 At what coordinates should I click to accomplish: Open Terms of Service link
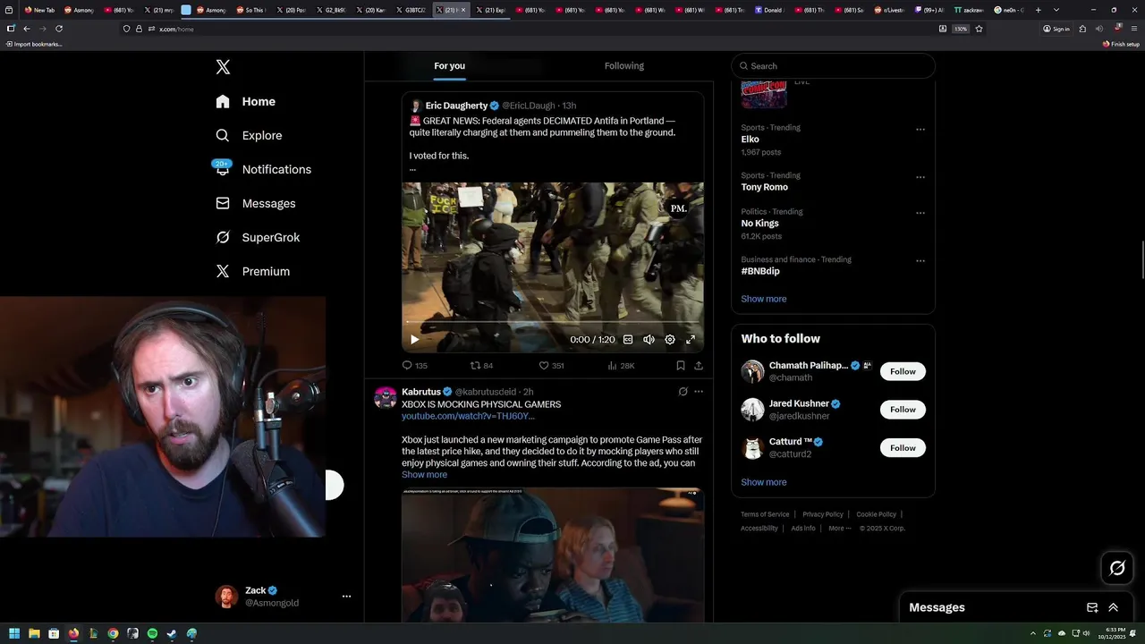(x=765, y=514)
